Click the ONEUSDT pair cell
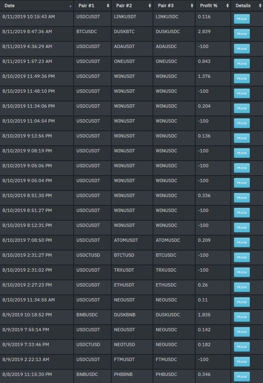 point(132,64)
